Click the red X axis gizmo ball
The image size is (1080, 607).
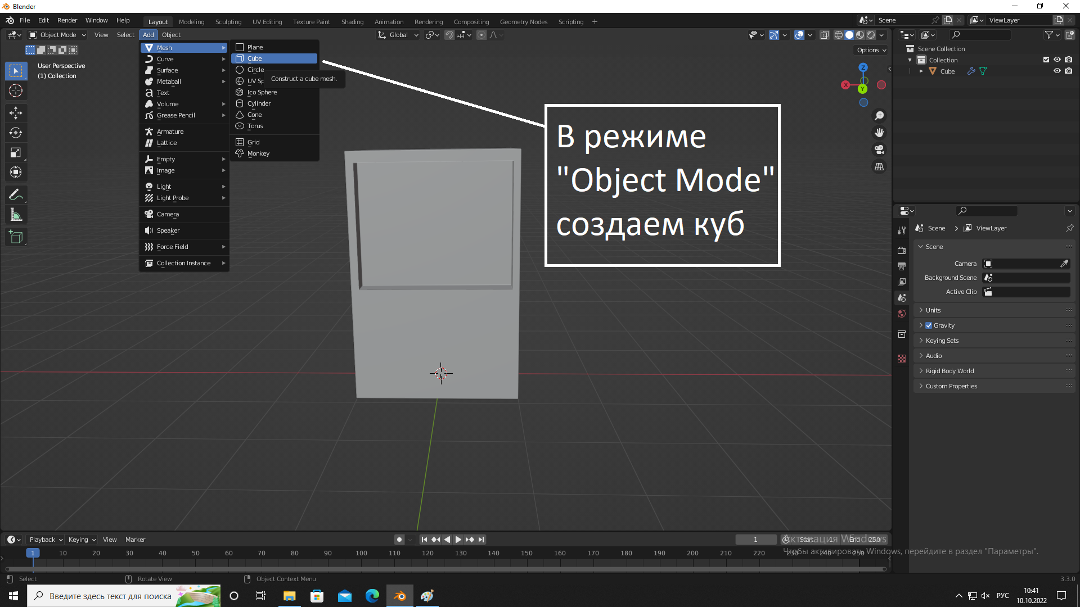pos(845,85)
